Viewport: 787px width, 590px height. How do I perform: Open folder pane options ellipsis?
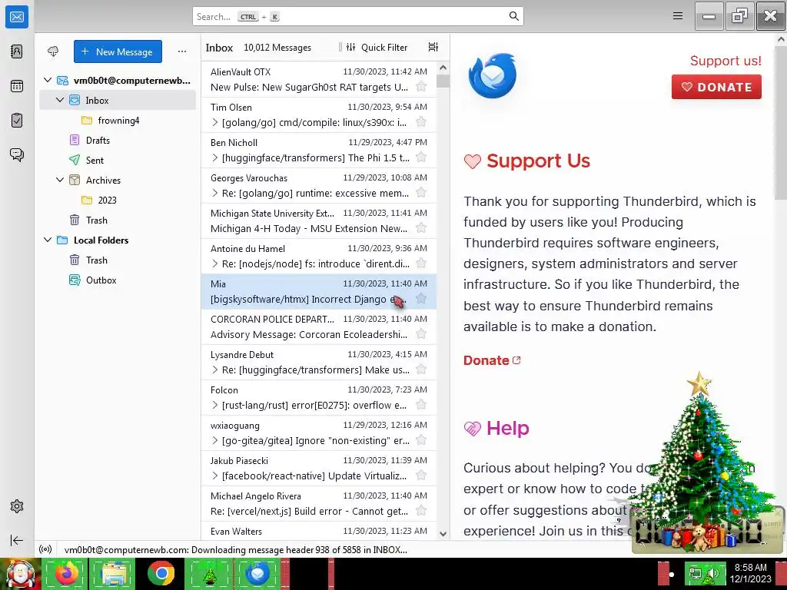pos(182,51)
